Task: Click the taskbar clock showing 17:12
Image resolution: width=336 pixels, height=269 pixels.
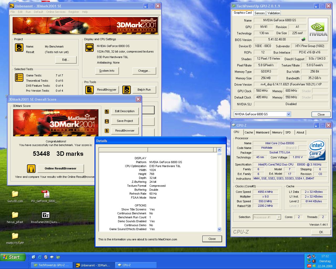Action: (x=325, y=256)
